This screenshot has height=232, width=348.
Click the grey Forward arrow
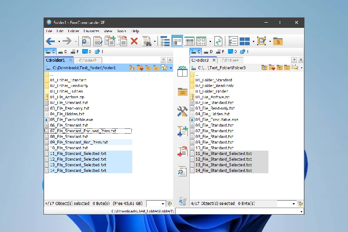tap(67, 41)
